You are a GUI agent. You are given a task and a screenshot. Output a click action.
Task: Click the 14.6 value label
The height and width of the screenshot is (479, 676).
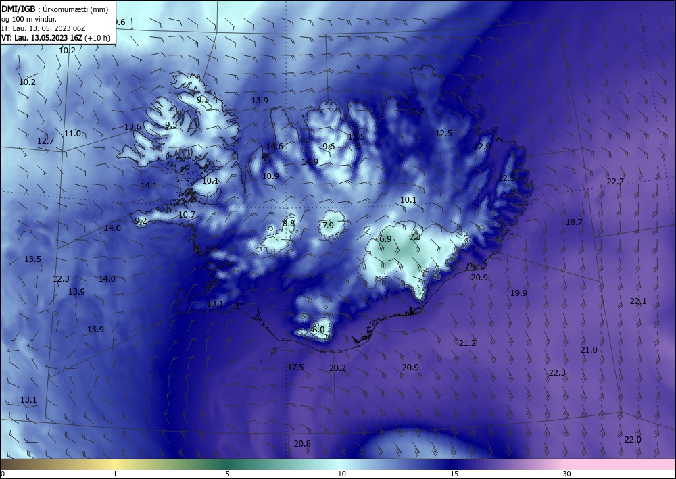(x=274, y=147)
